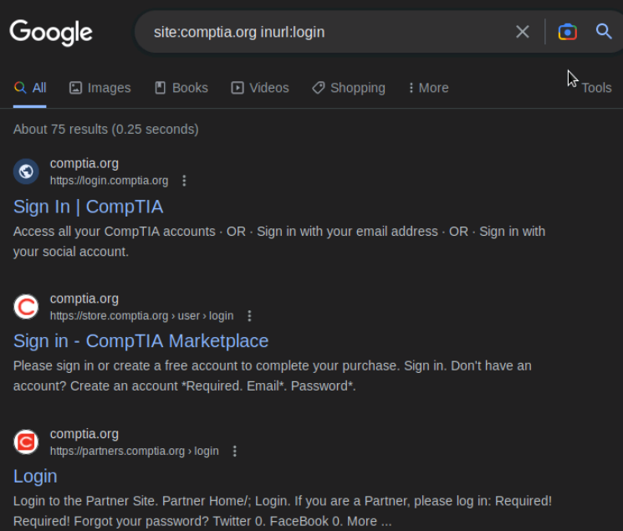Switch to the Images tab
The height and width of the screenshot is (531, 623).
[100, 88]
